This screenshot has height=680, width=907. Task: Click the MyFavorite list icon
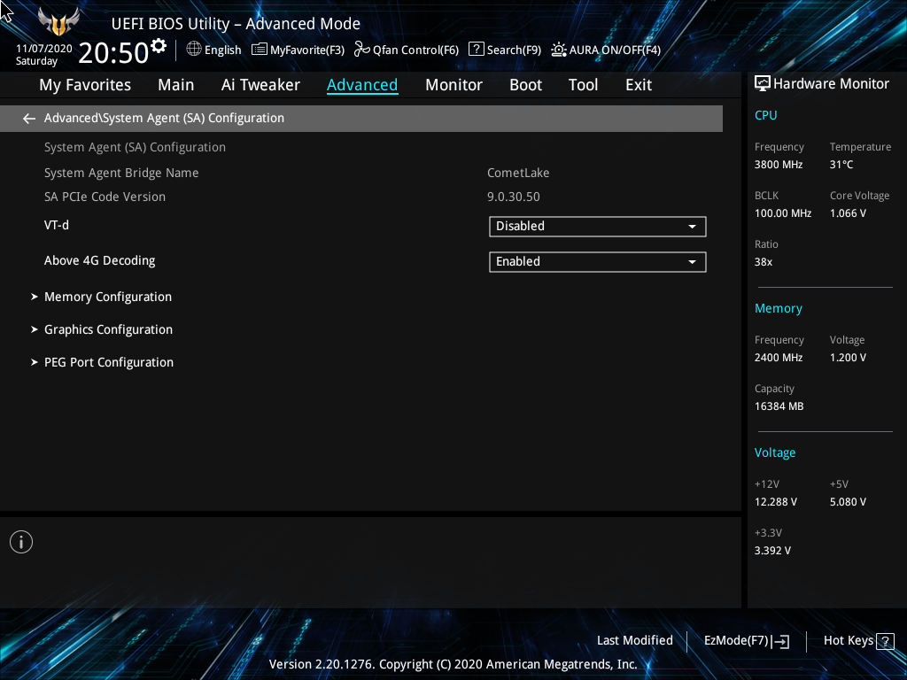tap(260, 50)
